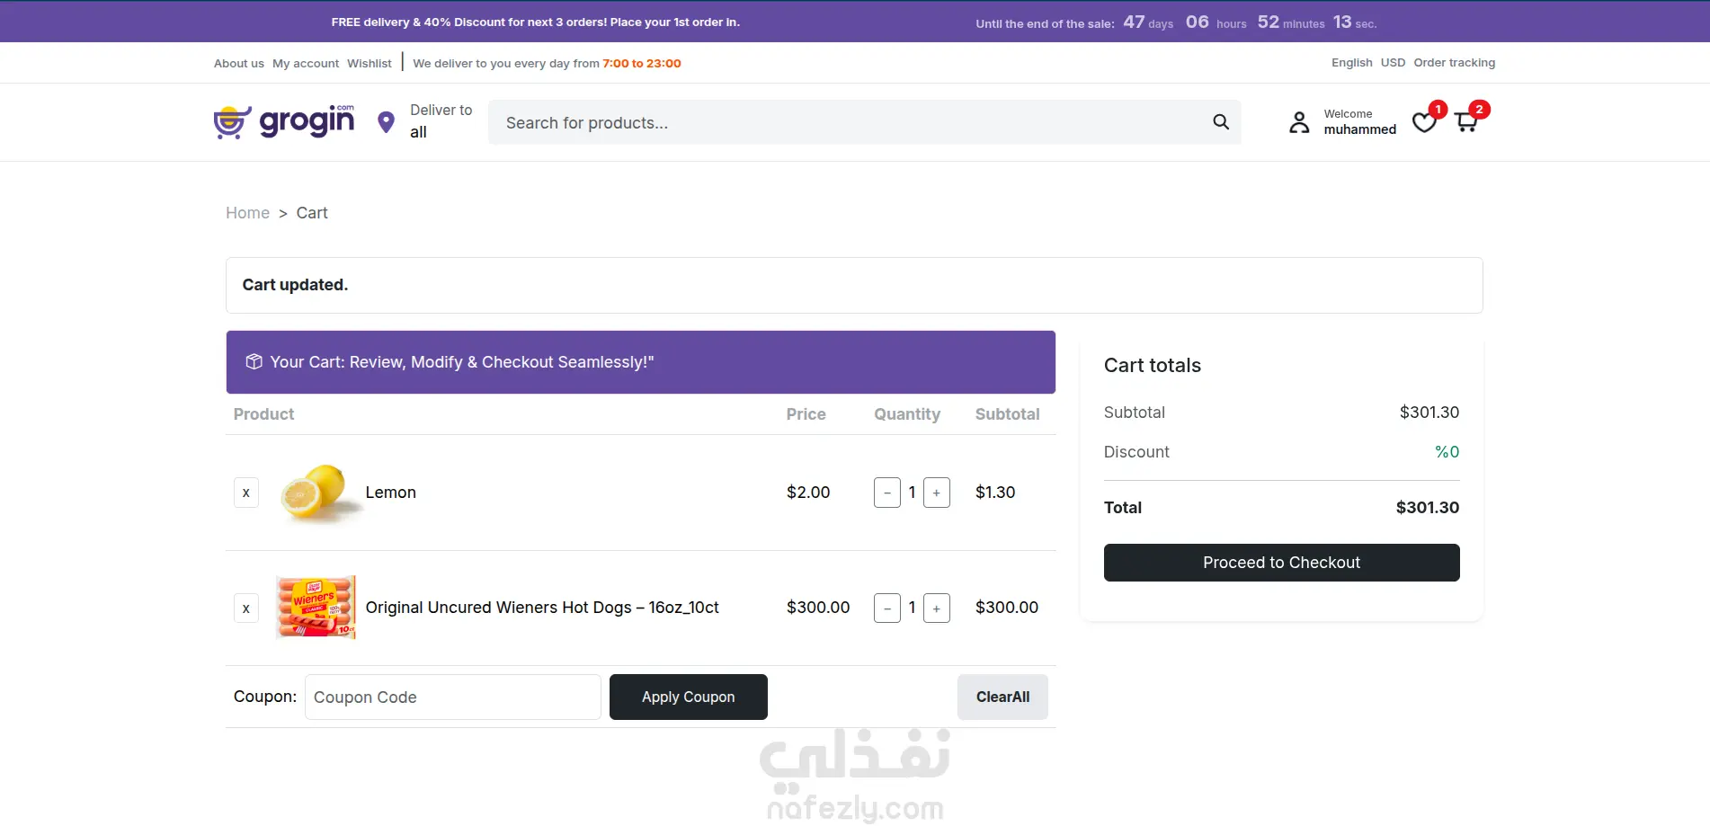Viewport: 1710px width, 826px height.
Task: Click the user account icon
Action: [1299, 122]
